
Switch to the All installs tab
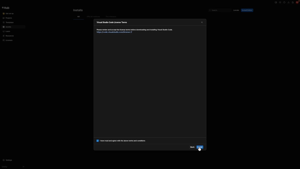click(78, 17)
